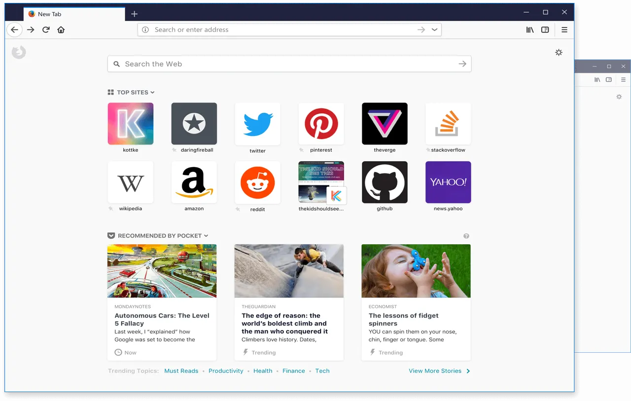Open the github tile
Screen dimensions: 631x401
pos(385,182)
